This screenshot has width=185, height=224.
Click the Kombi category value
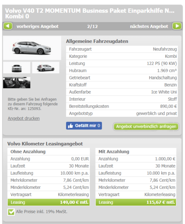pyautogui.click(x=171, y=56)
